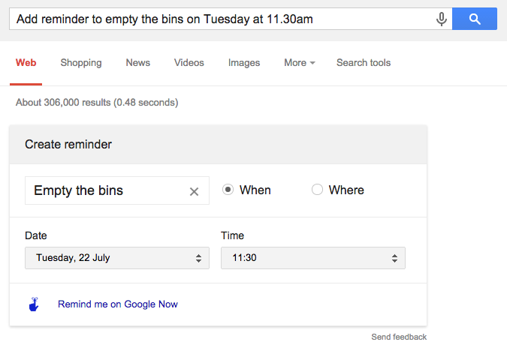The image size is (507, 354).
Task: Click the Google Now finger icon
Action: pyautogui.click(x=33, y=304)
